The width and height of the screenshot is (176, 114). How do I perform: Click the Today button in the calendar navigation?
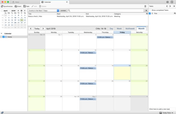(37, 28)
